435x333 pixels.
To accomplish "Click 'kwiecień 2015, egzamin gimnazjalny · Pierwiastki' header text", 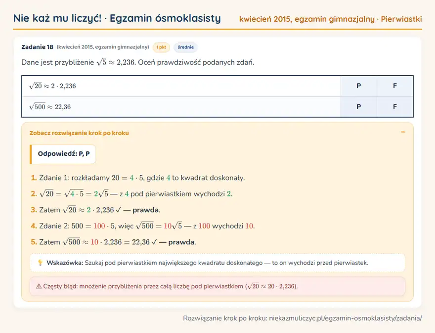I will pos(330,19).
